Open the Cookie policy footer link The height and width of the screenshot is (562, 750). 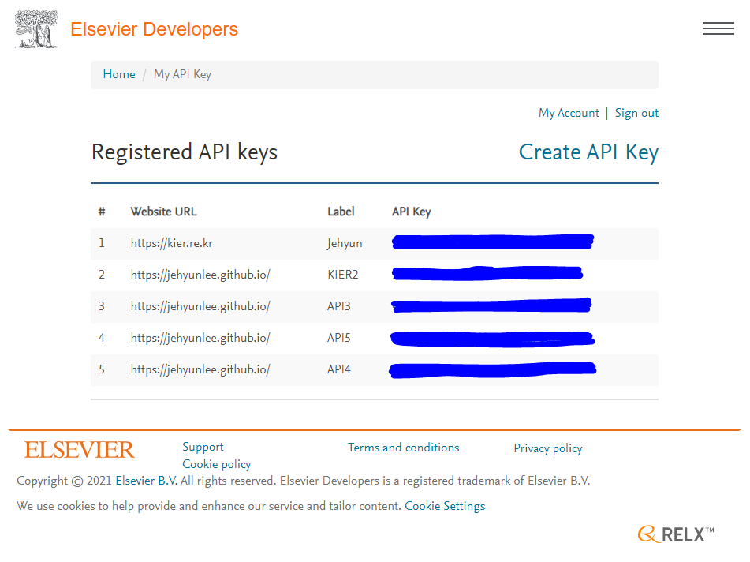217,464
